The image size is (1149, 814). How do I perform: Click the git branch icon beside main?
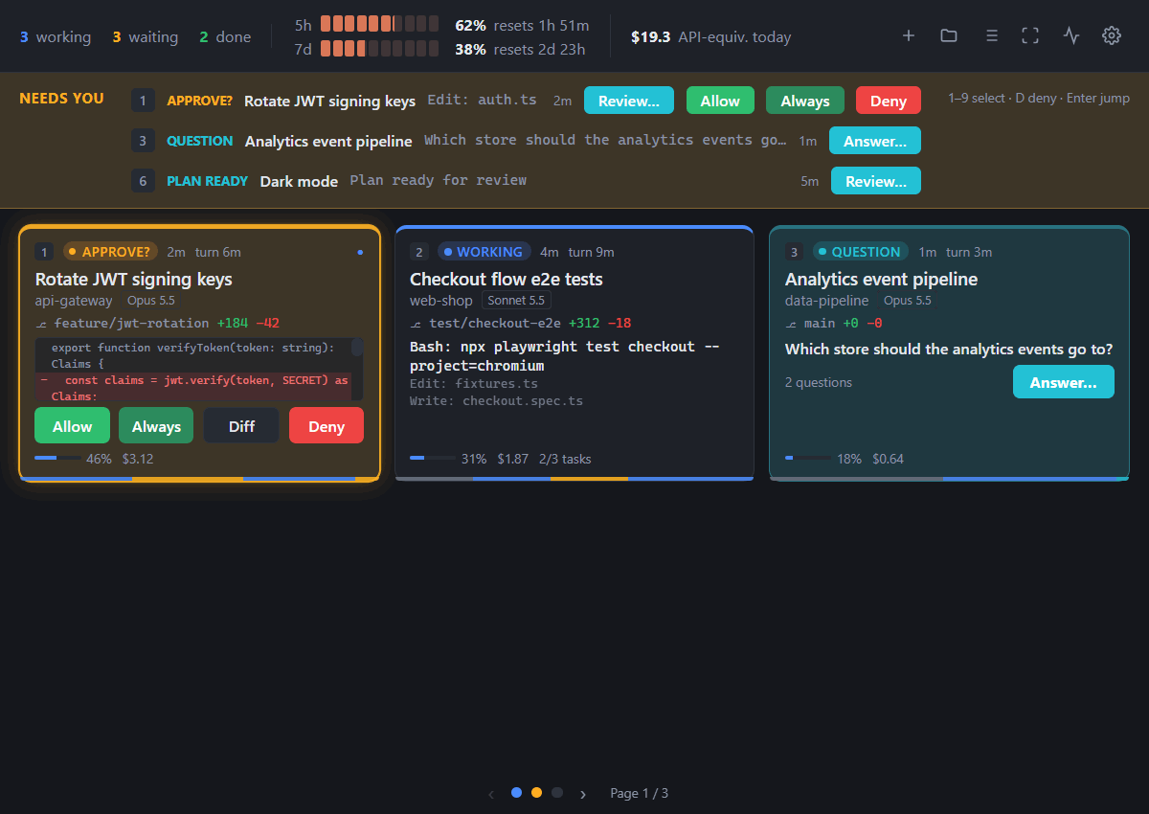pos(792,324)
